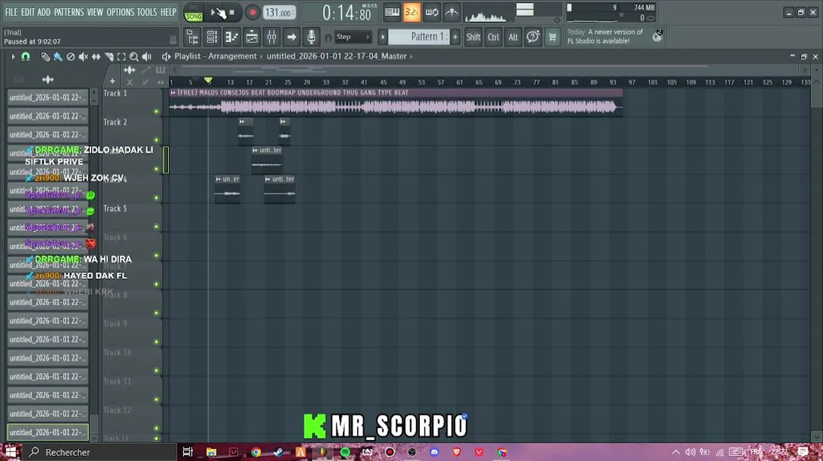
Task: Open the playlist options menu arrow
Action: (12, 57)
